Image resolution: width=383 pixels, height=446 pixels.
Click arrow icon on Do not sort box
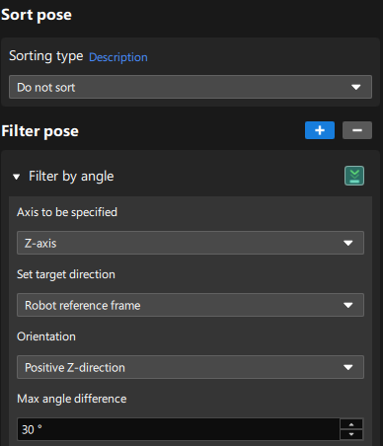click(x=355, y=87)
